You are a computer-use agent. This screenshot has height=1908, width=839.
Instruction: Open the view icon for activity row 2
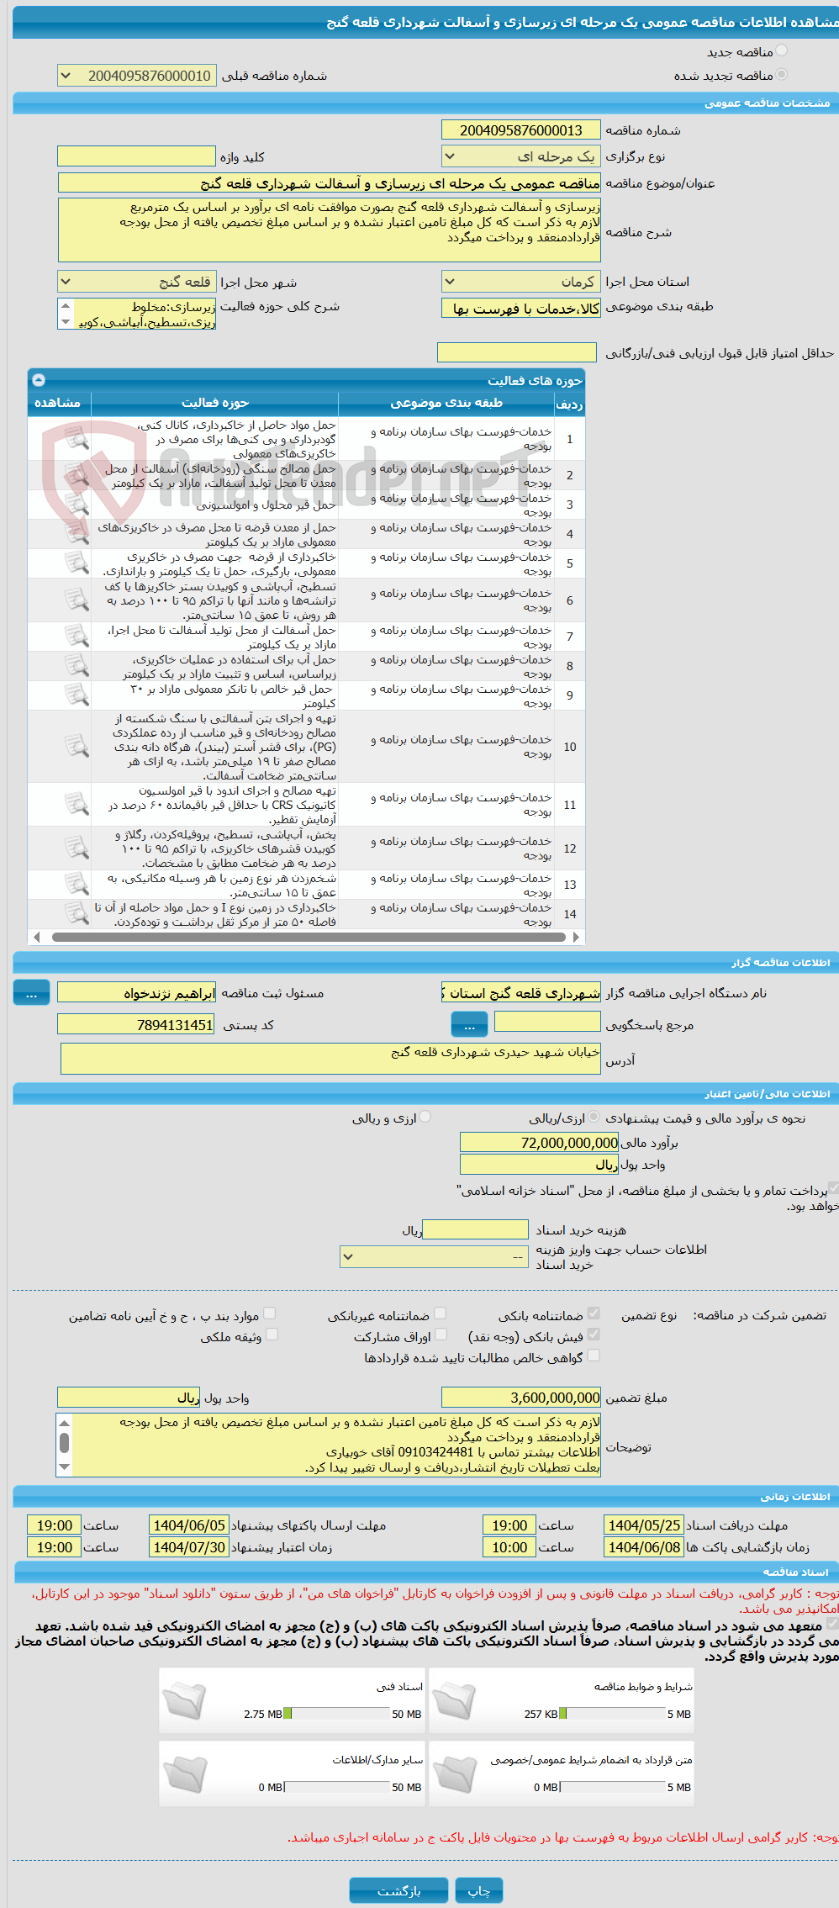click(77, 475)
